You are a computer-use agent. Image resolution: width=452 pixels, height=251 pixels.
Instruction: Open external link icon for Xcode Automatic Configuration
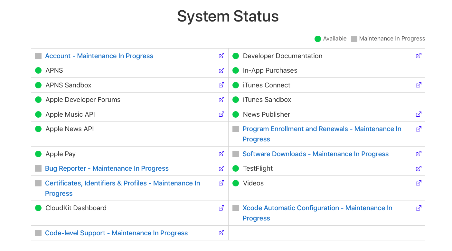419,208
